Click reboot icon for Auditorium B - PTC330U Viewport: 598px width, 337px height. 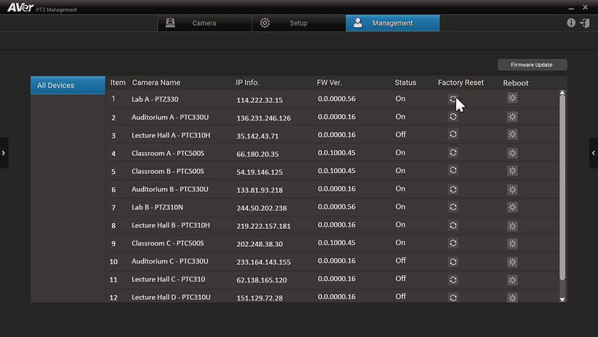pyautogui.click(x=512, y=189)
